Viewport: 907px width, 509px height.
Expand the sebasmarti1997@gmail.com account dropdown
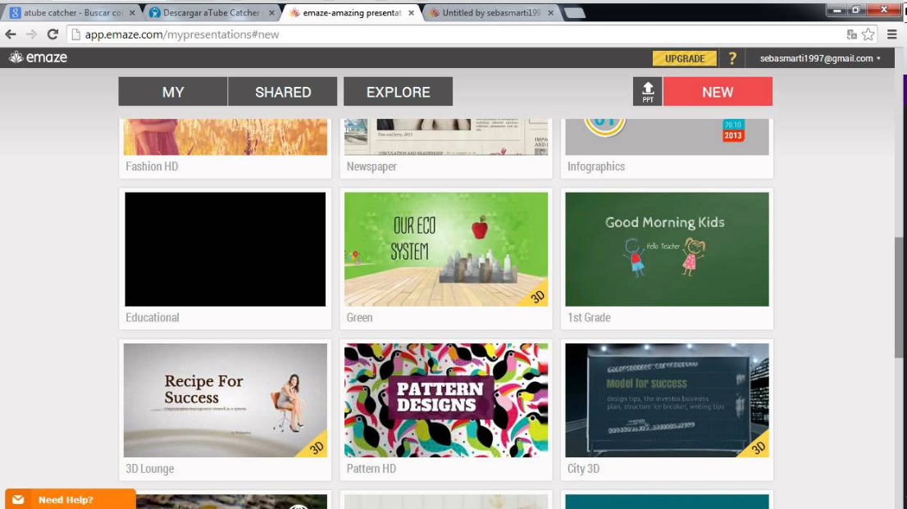coord(820,59)
